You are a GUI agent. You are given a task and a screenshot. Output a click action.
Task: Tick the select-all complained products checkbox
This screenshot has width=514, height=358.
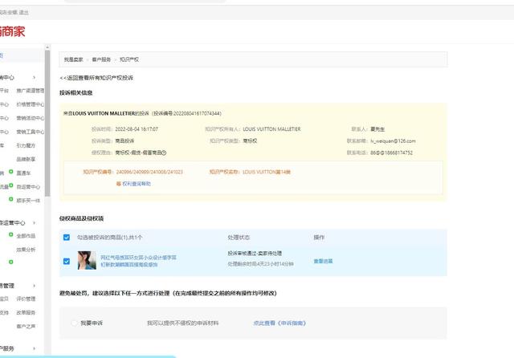[67, 237]
